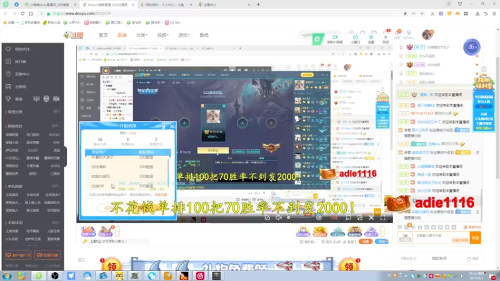Click the browser forward arrow

(14, 14)
